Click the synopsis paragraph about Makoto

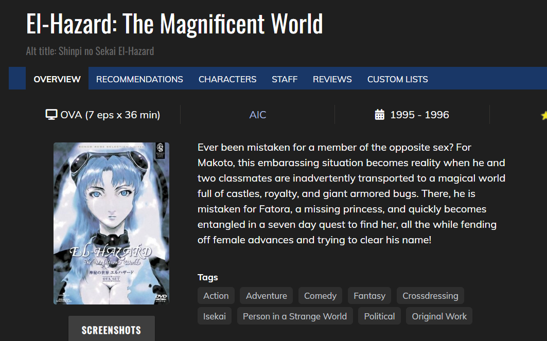[x=351, y=193]
